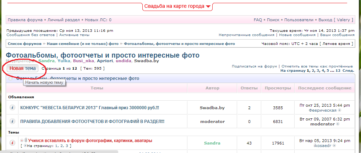Image resolution: width=361 pixels, height=153 pixels.
Task: Click the new-post icon before Учимся вставлять title
Action: (x=22, y=140)
